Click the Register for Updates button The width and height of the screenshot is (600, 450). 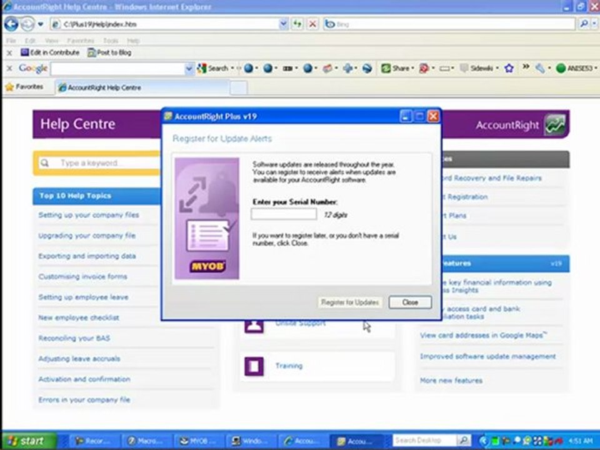pos(350,302)
